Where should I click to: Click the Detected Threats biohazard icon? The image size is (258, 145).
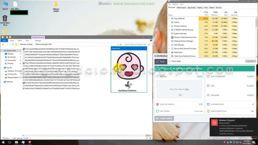tap(157, 104)
